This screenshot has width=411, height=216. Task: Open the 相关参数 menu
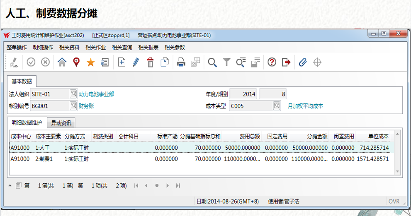coord(175,47)
